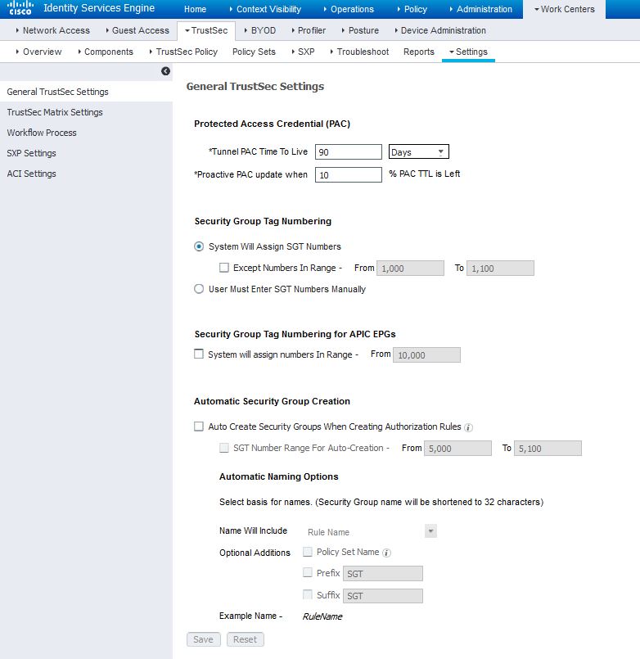Image resolution: width=640 pixels, height=659 pixels.
Task: Check the Prefix option
Action: click(x=308, y=572)
